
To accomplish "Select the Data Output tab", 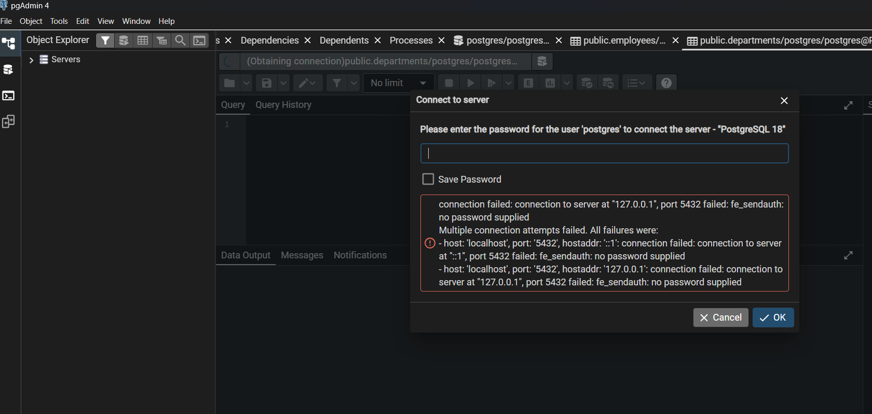I will (246, 255).
